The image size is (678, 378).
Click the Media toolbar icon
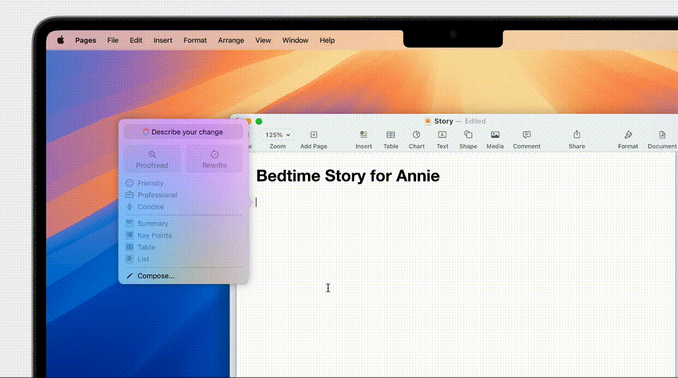[x=495, y=135]
